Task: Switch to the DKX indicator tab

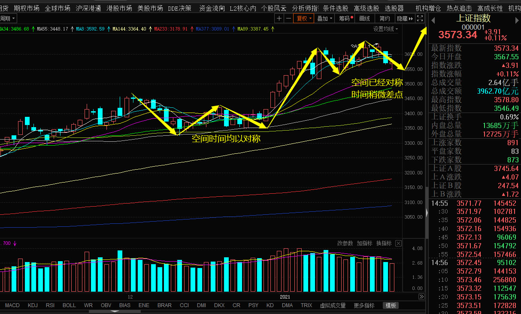Action: pyautogui.click(x=219, y=305)
